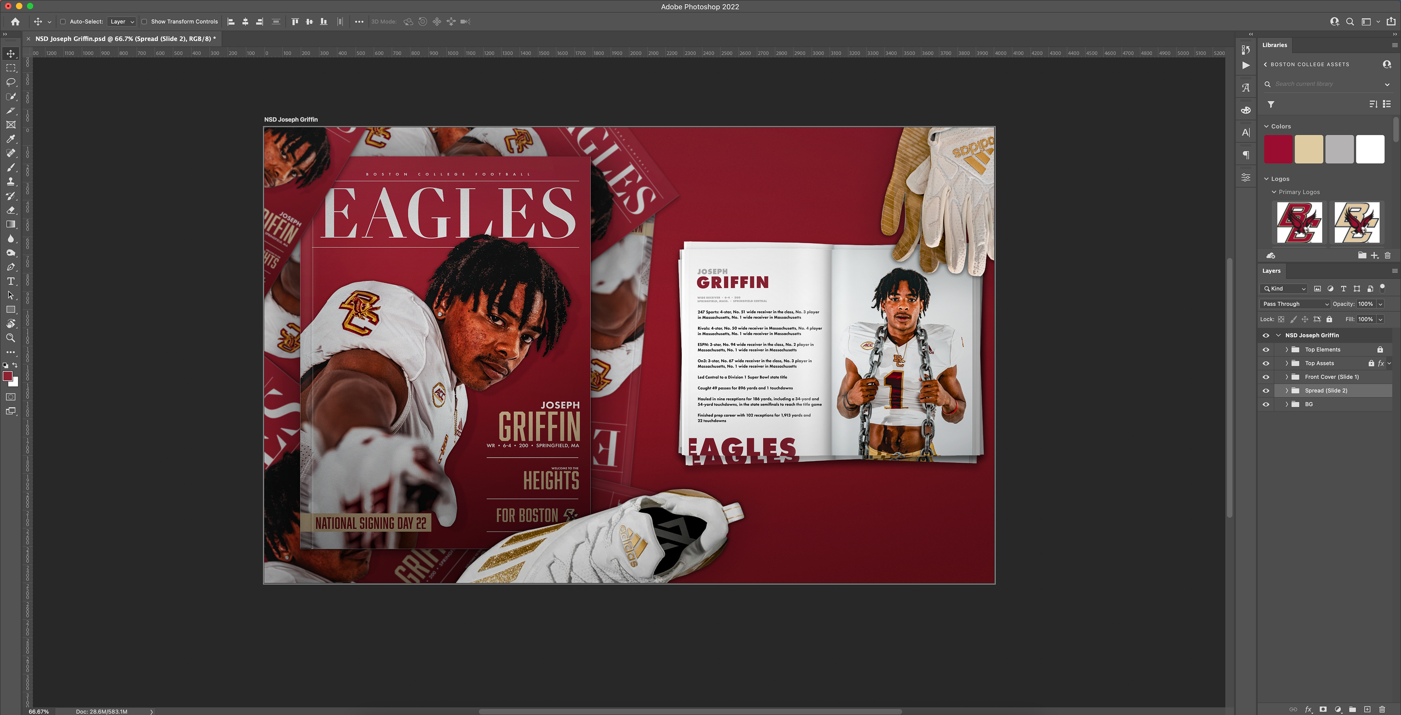Select the Path Selection tool

tap(11, 296)
